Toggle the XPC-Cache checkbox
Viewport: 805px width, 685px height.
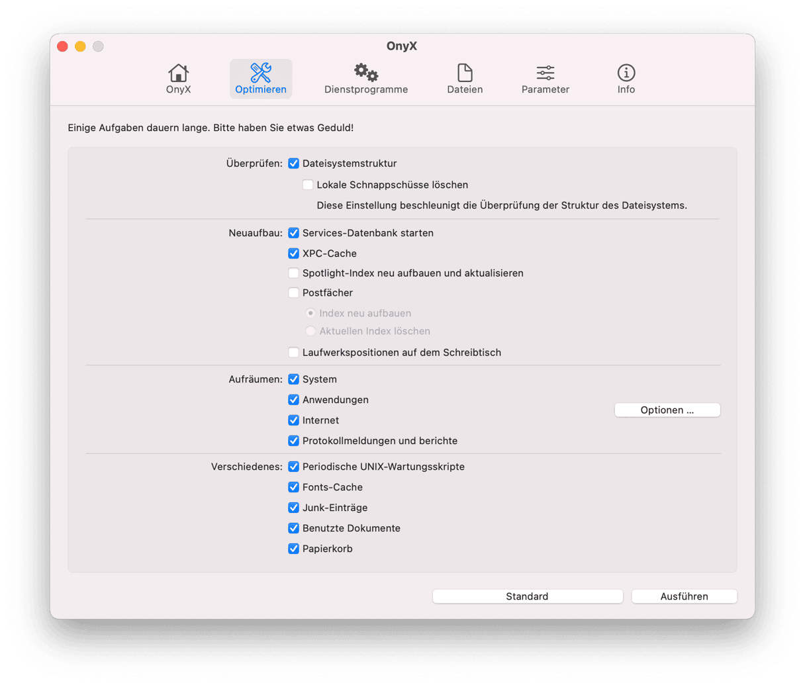[x=294, y=253]
